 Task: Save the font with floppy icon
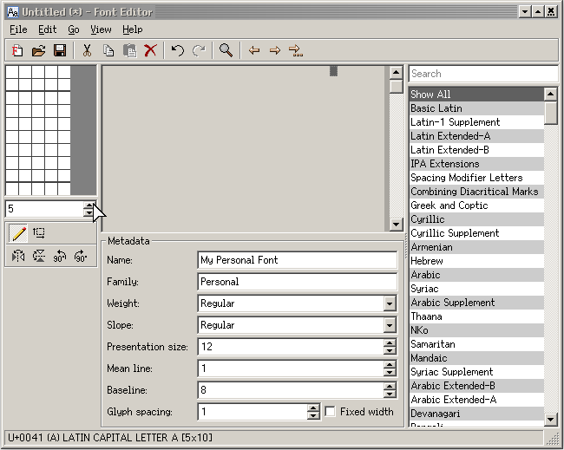click(x=60, y=50)
